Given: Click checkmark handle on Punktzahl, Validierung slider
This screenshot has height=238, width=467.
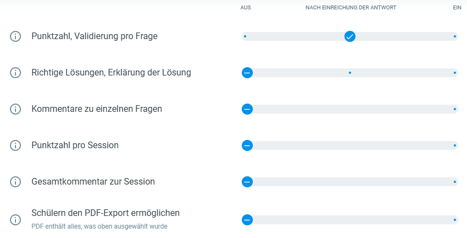Looking at the screenshot, I should tap(350, 36).
